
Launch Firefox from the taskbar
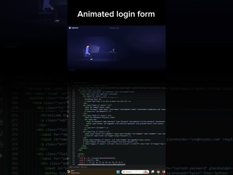[163, 172]
